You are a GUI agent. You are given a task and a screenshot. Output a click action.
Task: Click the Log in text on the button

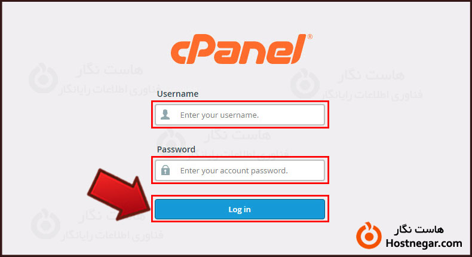point(240,209)
